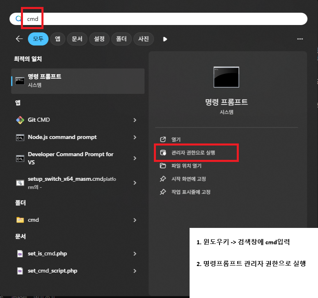
Task: Select the 앱 filter tab
Action: pos(57,39)
